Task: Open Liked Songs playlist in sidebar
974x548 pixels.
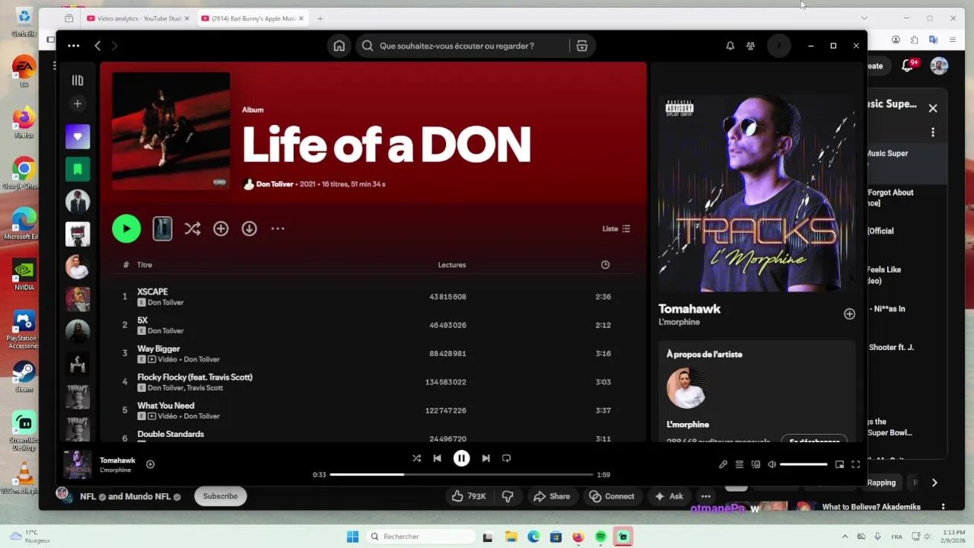Action: [x=78, y=137]
